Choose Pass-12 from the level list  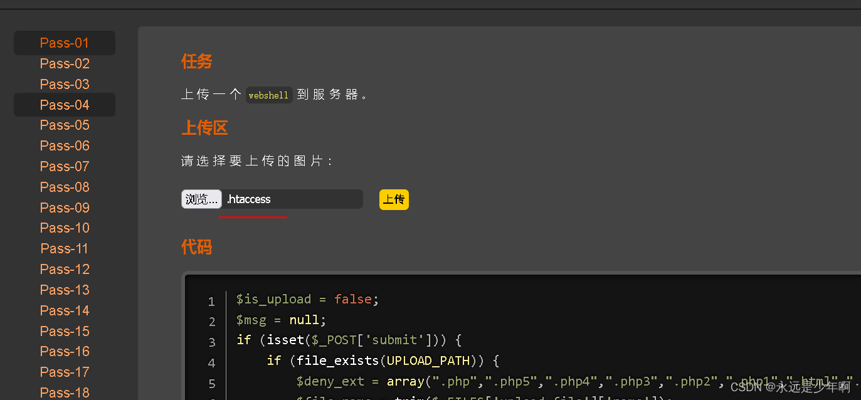click(65, 270)
